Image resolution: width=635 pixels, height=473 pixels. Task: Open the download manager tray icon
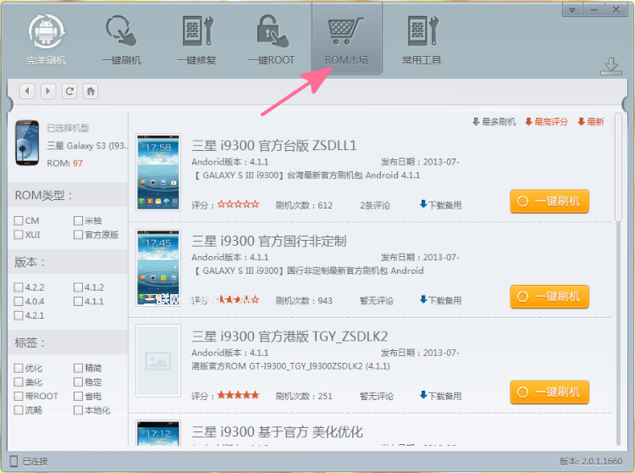(x=611, y=66)
